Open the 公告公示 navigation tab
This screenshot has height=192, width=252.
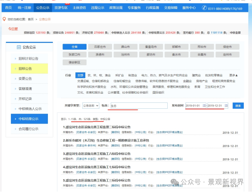[42, 8]
